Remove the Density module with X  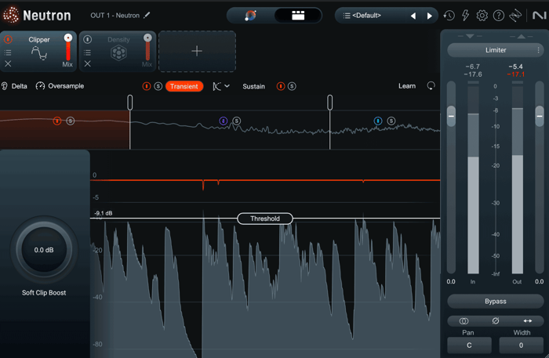tap(88, 63)
